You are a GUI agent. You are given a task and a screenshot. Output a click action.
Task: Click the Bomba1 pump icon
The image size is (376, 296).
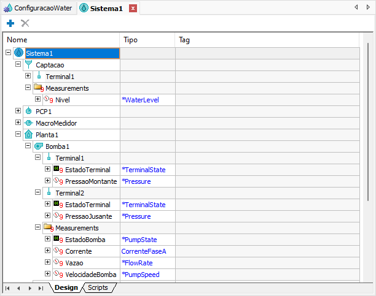coord(38,146)
